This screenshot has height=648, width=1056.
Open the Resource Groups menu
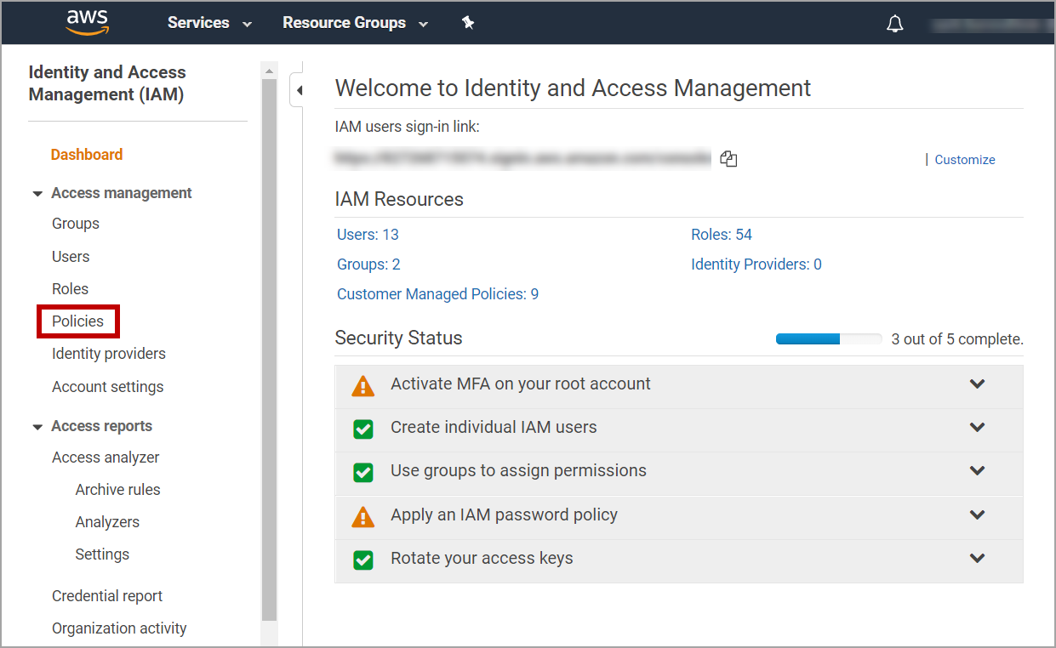coord(355,23)
